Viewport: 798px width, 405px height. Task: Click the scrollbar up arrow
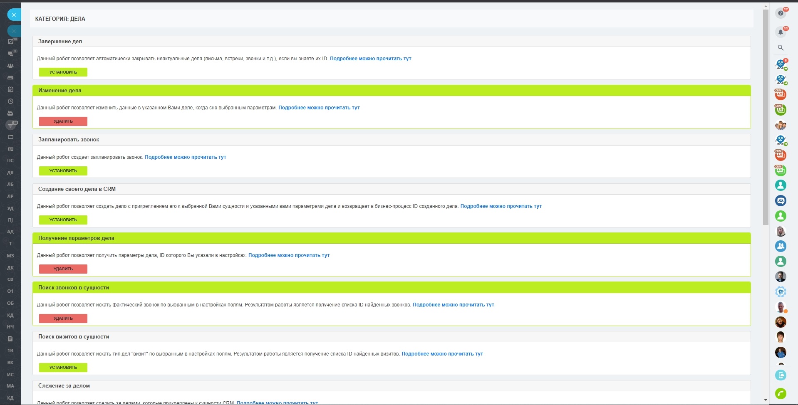pos(766,6)
